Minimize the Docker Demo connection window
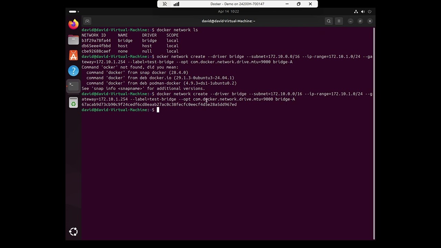Viewport: 441px width, 248px height. coord(287,4)
